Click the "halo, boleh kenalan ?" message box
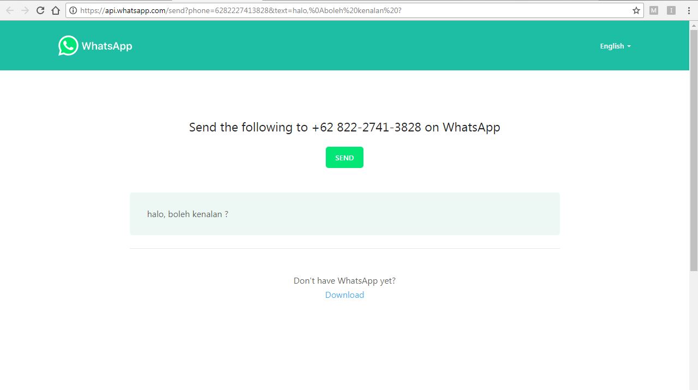This screenshot has width=698, height=390. (x=345, y=214)
